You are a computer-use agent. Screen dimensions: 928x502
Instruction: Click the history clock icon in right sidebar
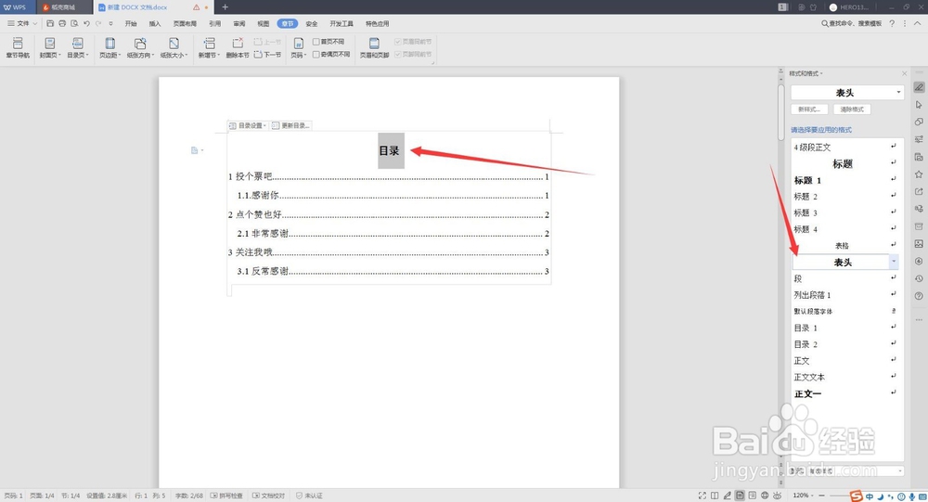(919, 278)
